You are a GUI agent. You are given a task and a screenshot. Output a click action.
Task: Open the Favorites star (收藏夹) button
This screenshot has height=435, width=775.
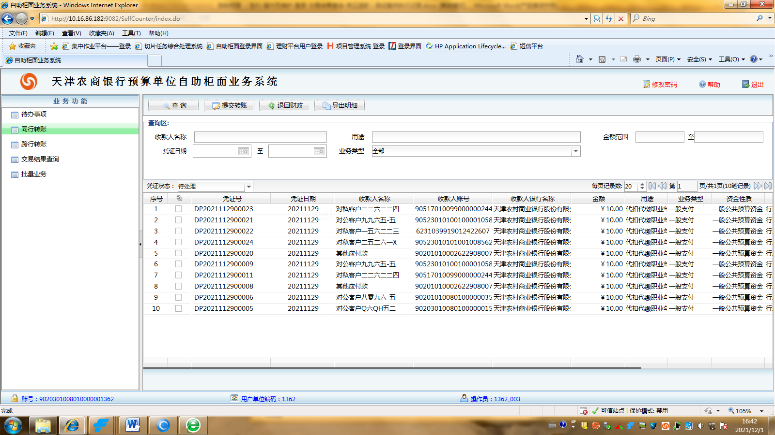[x=22, y=46]
